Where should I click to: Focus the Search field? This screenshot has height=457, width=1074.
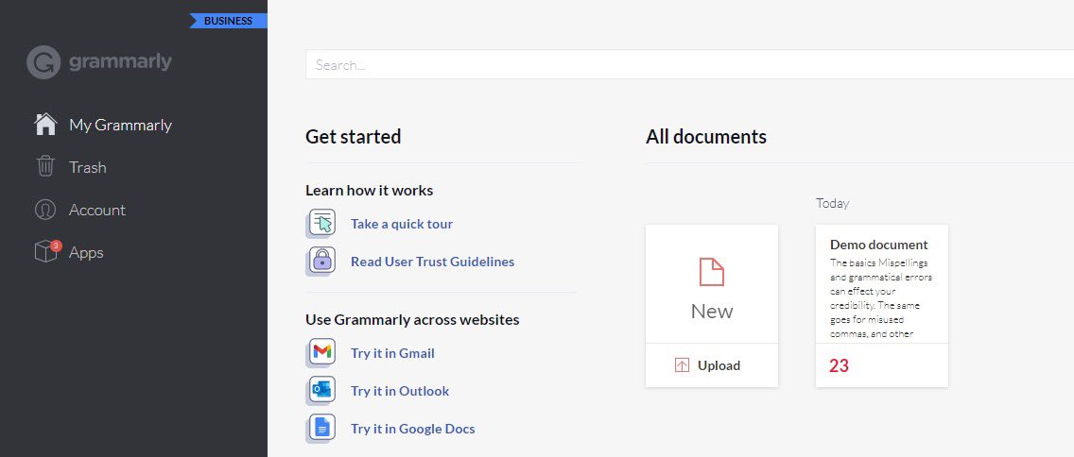(689, 65)
